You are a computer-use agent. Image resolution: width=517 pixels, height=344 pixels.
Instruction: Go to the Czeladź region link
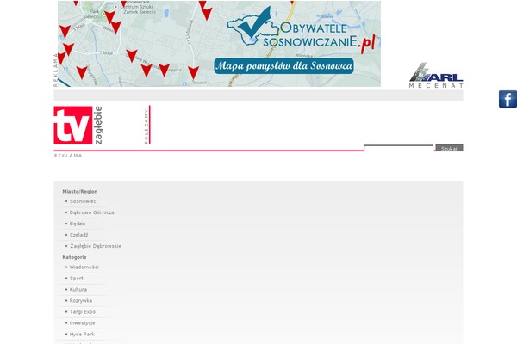point(78,235)
